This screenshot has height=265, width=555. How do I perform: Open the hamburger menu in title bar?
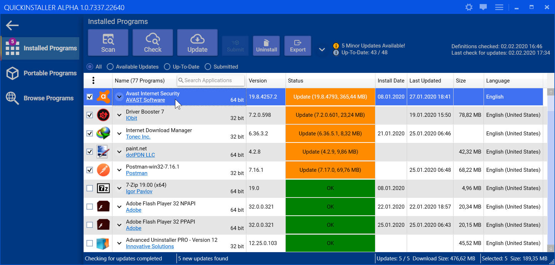click(x=499, y=7)
